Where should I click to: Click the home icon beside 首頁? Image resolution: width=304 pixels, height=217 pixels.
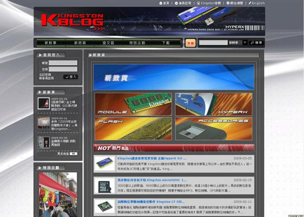point(161,3)
